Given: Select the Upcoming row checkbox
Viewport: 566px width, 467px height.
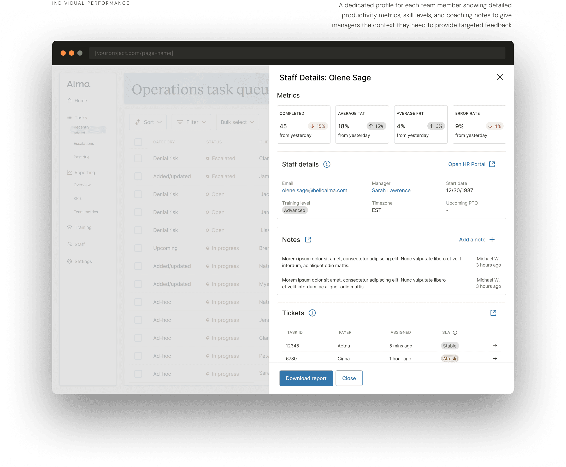Looking at the screenshot, I should (138, 248).
